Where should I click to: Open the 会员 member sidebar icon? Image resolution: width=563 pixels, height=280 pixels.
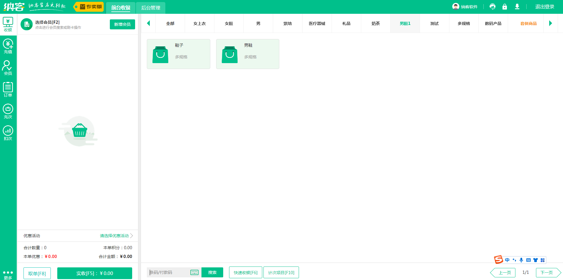click(x=8, y=68)
